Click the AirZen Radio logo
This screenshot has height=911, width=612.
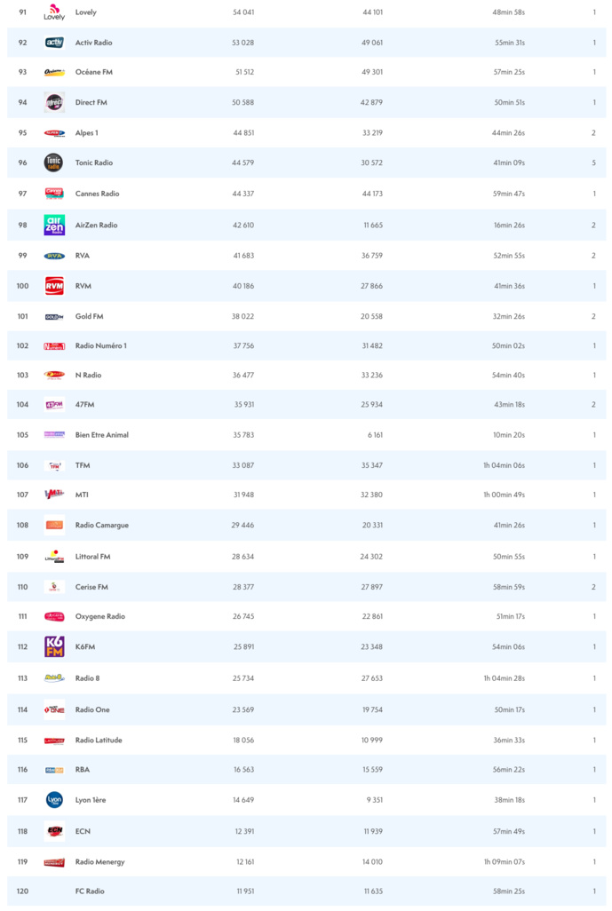(54, 225)
